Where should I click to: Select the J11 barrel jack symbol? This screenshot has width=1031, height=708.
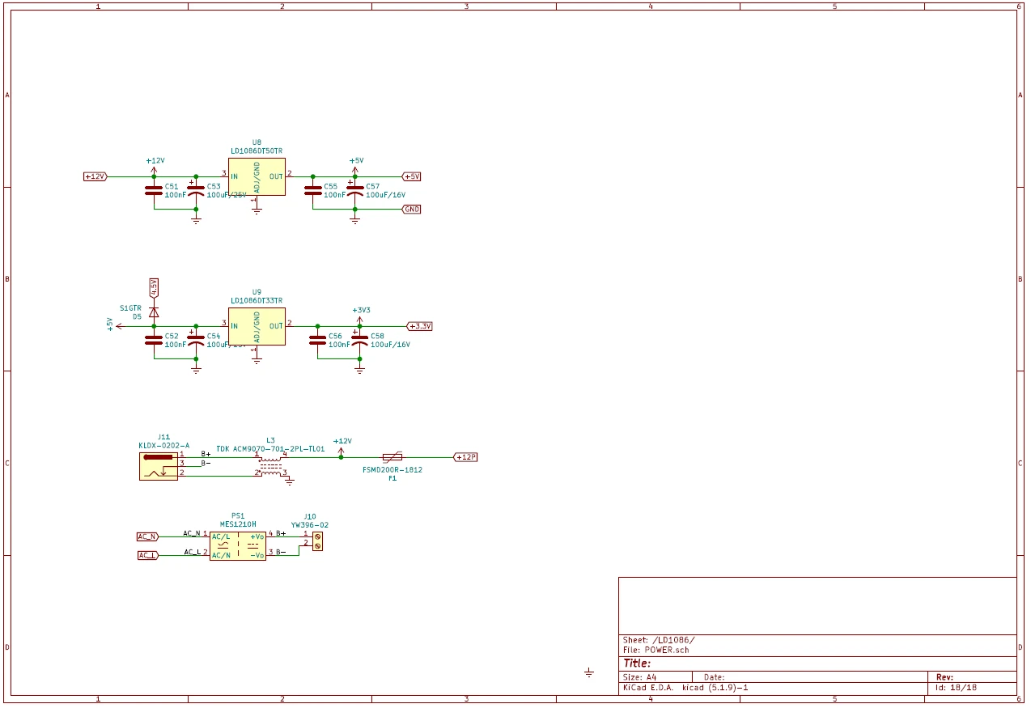(x=159, y=465)
